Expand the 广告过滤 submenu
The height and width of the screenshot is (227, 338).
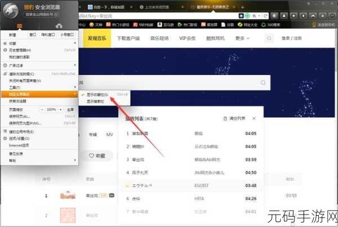(39, 65)
